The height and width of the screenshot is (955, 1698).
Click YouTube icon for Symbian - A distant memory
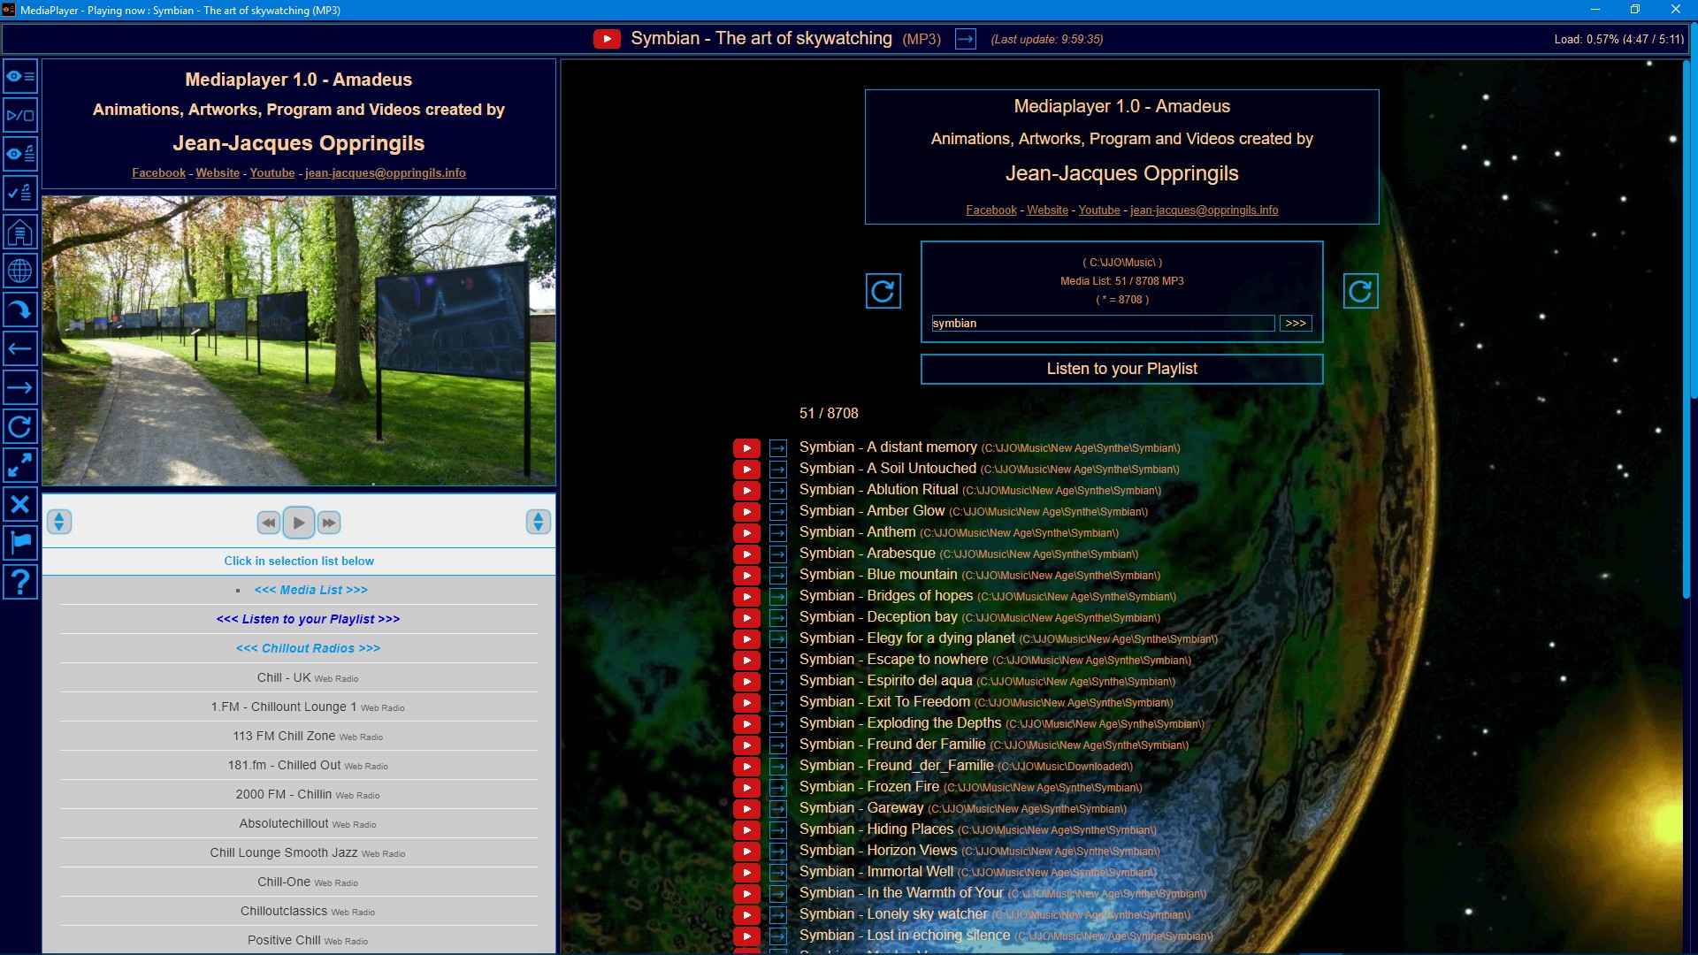746,448
